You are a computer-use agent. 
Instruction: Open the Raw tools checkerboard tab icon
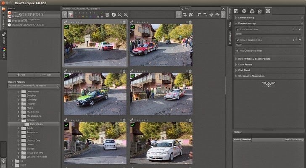(268, 11)
